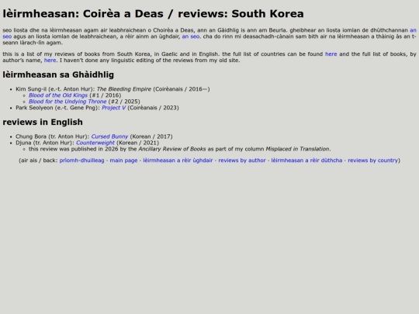The height and width of the screenshot is (314, 419).
Task: Click '(Korean / 2017)' text
Action: [x=151, y=136]
